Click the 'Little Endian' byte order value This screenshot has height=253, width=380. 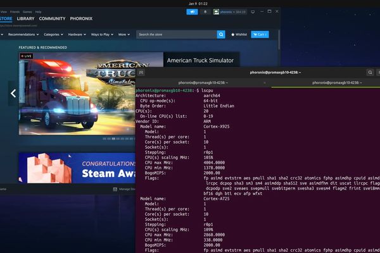coord(219,106)
